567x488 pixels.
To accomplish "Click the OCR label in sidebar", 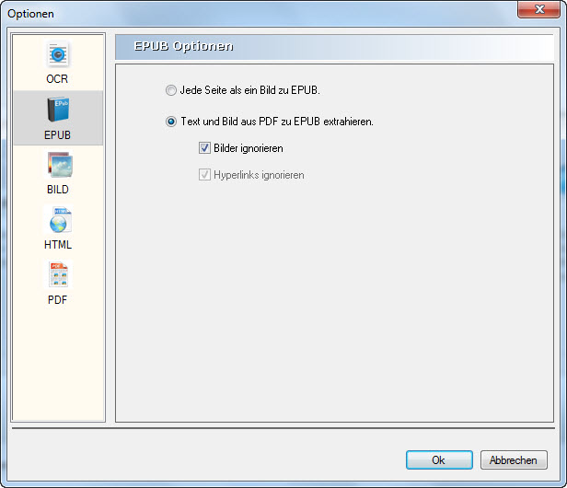I will [x=57, y=79].
